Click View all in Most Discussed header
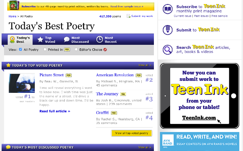The height and width of the screenshot is (151, 243). coord(145,147)
